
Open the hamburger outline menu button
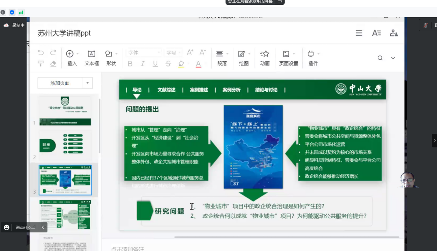(x=359, y=33)
